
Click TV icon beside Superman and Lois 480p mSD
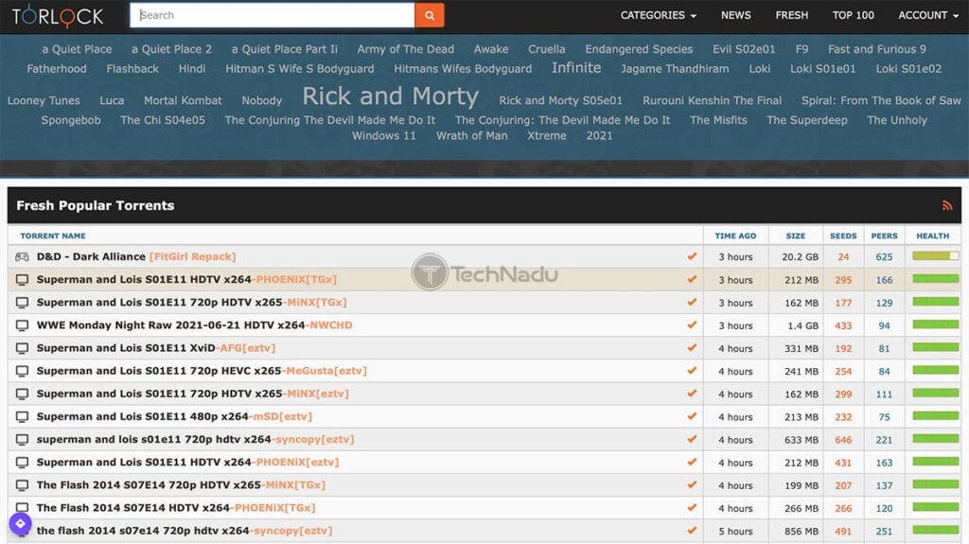[23, 416]
